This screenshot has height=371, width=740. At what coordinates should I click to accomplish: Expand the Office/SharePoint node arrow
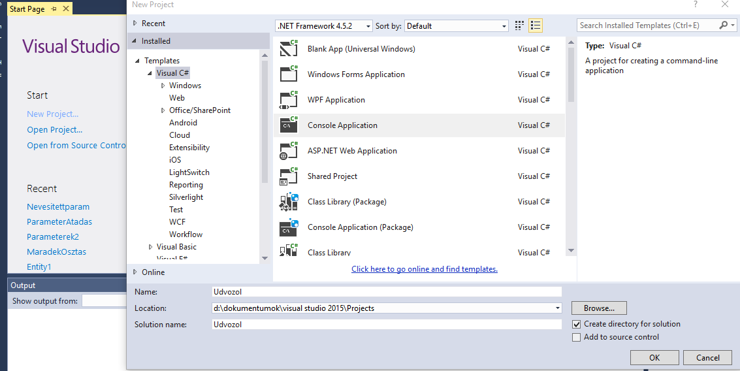[163, 110]
